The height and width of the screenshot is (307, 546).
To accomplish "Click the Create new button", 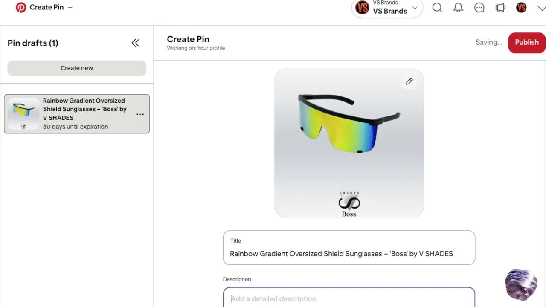I will tap(77, 68).
